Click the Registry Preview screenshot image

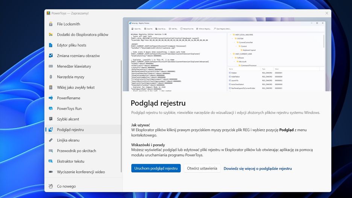(227, 54)
